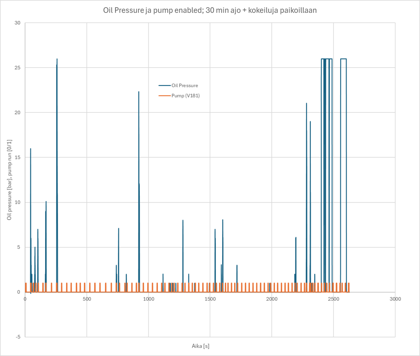Viewport: 420px width, 356px height.
Task: Click the 1500 label on horizontal axis
Action: coord(210,299)
